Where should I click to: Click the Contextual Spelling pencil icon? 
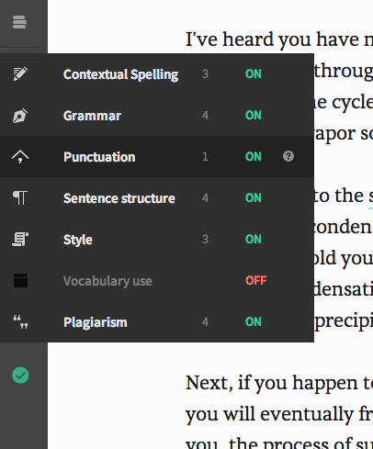point(20,73)
